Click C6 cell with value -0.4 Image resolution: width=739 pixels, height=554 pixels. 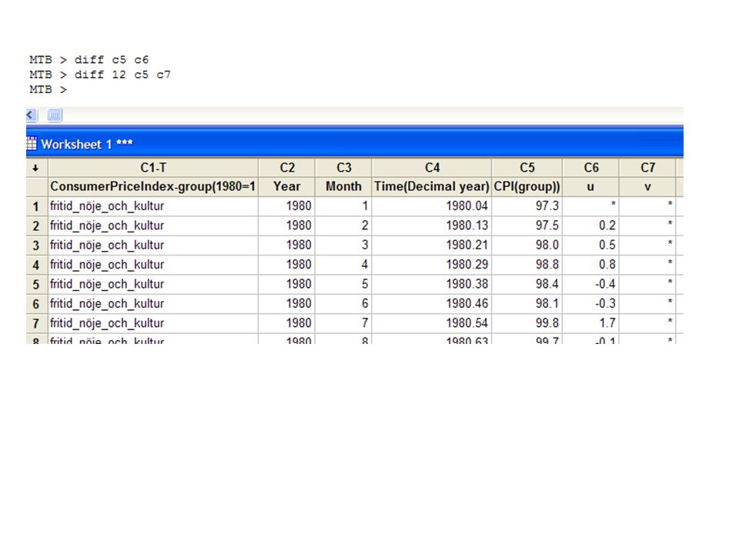click(590, 285)
